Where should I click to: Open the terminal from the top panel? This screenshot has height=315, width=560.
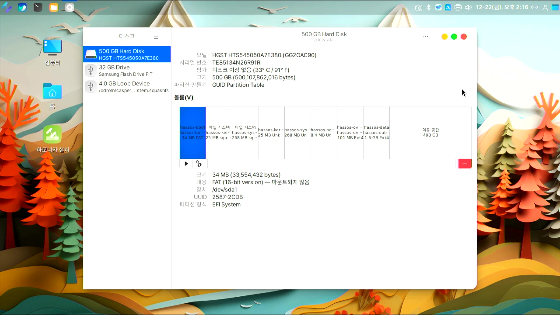click(38, 7)
